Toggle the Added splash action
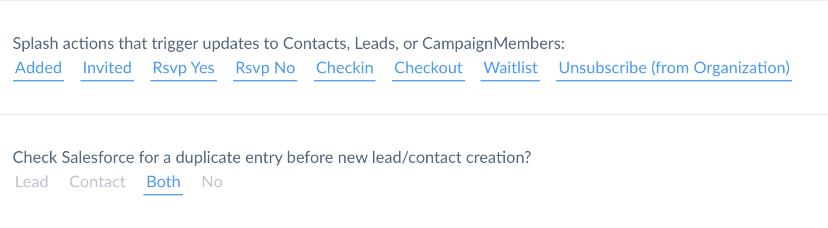The image size is (828, 228). [38, 68]
